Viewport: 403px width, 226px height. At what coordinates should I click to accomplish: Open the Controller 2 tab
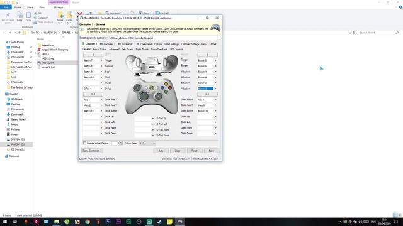coord(108,44)
